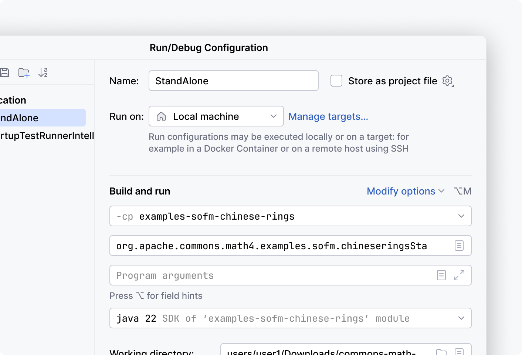Viewport: 522px width, 355px height.
Task: Enable Store as project file checkbox
Action: click(336, 81)
